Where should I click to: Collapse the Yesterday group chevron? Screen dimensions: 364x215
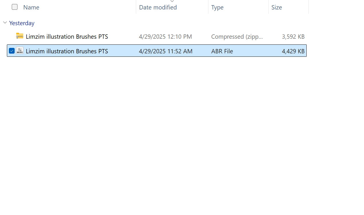click(x=5, y=23)
